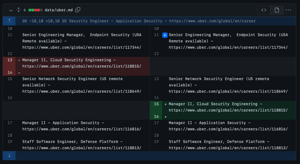The height and width of the screenshot is (164, 300).
Task: Switch to rich diff document view
Action: pos(277,10)
